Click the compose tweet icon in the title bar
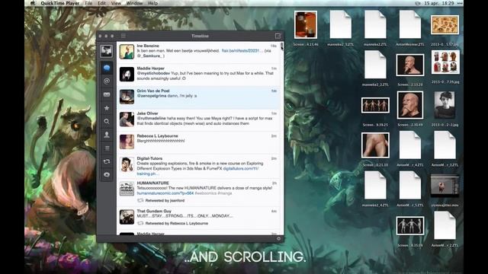Screen dimensions: 488x274 (278, 36)
